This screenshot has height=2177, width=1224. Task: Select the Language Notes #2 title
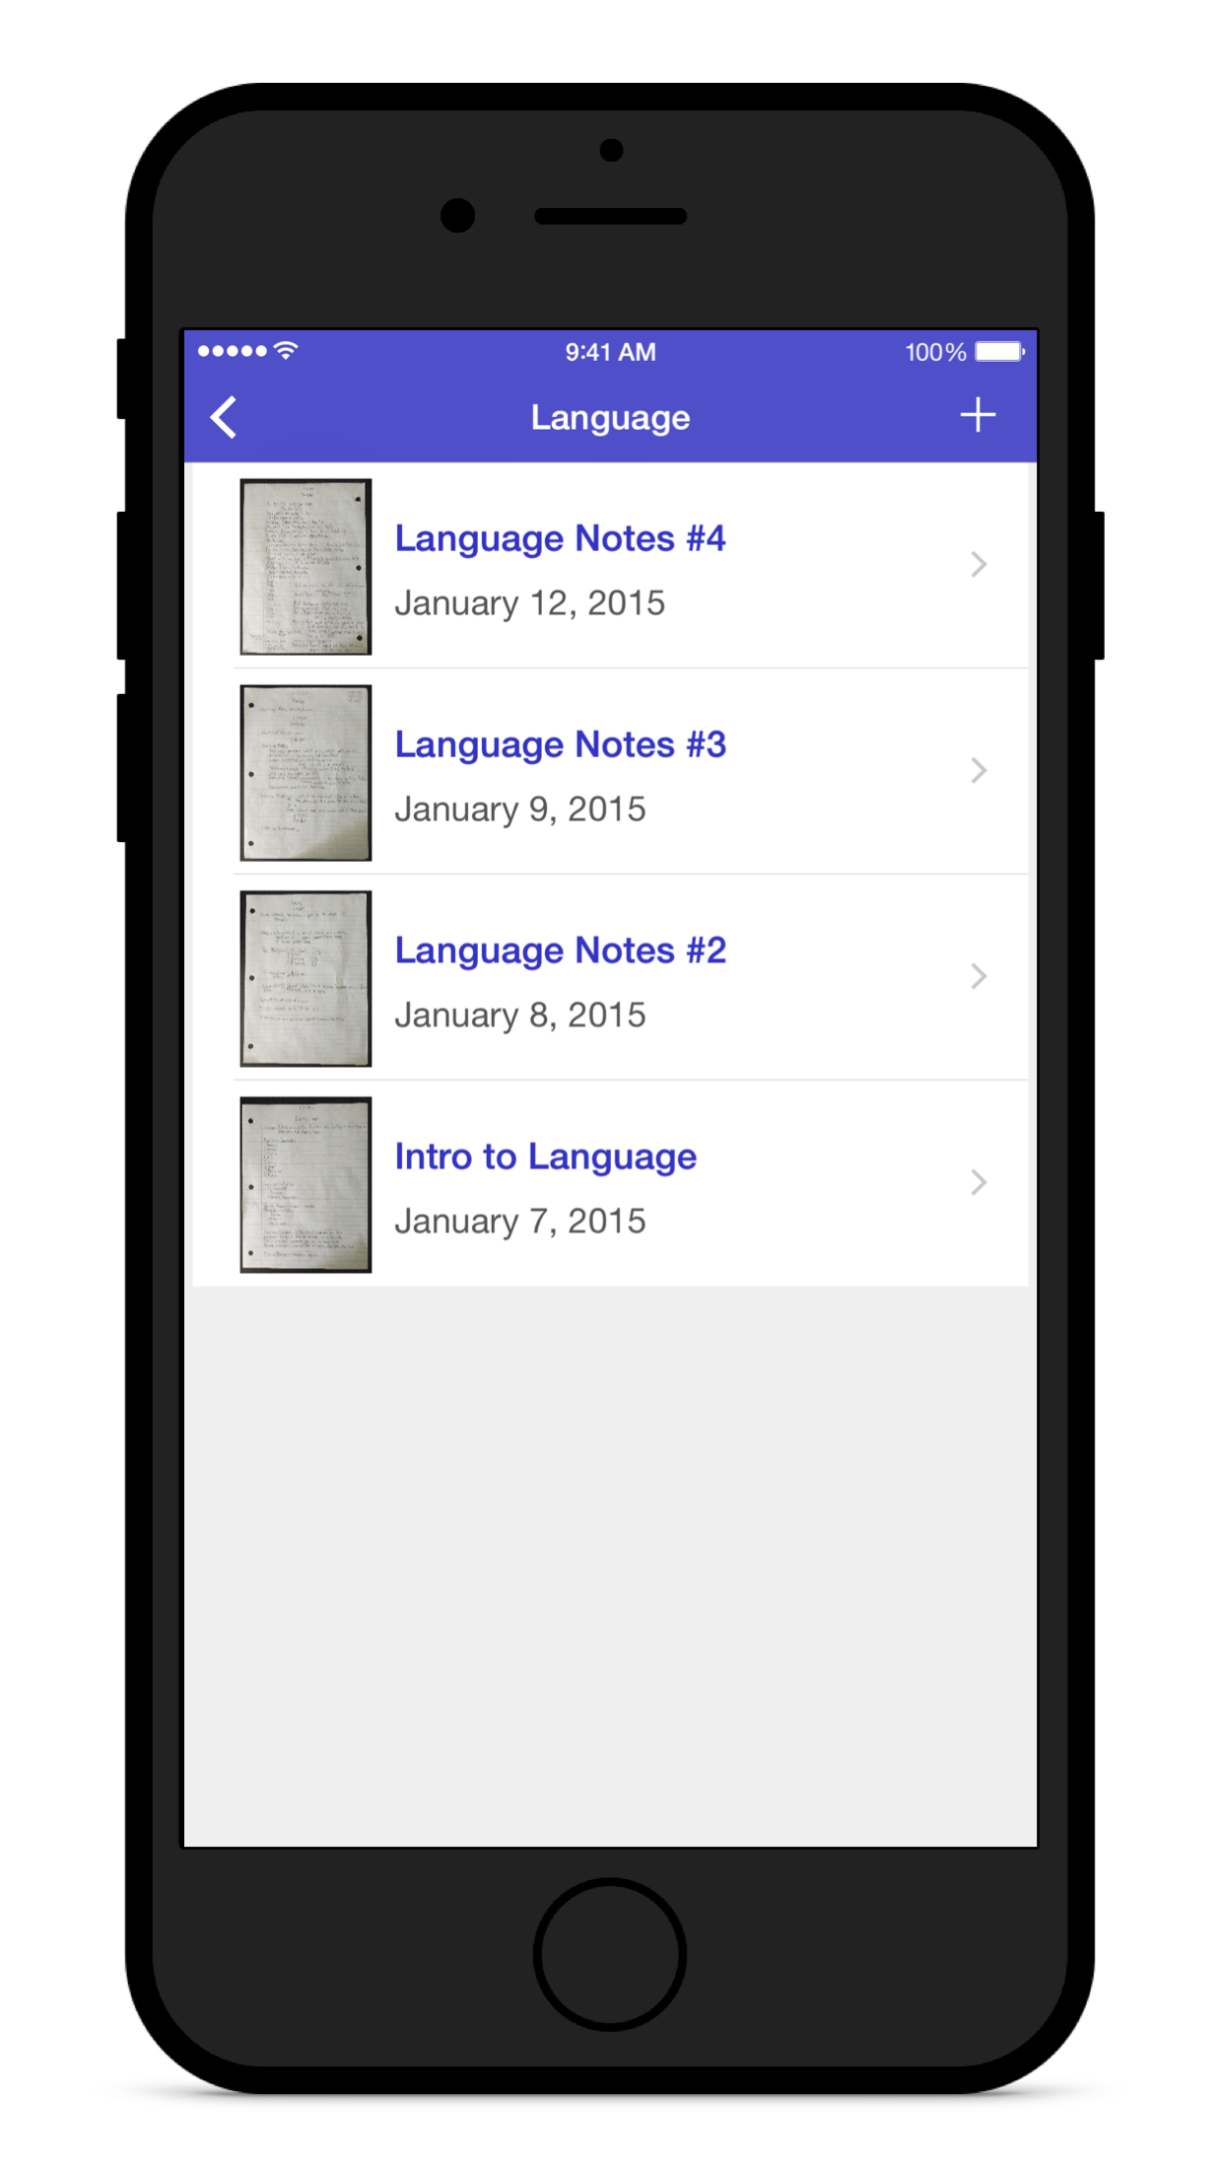560,951
